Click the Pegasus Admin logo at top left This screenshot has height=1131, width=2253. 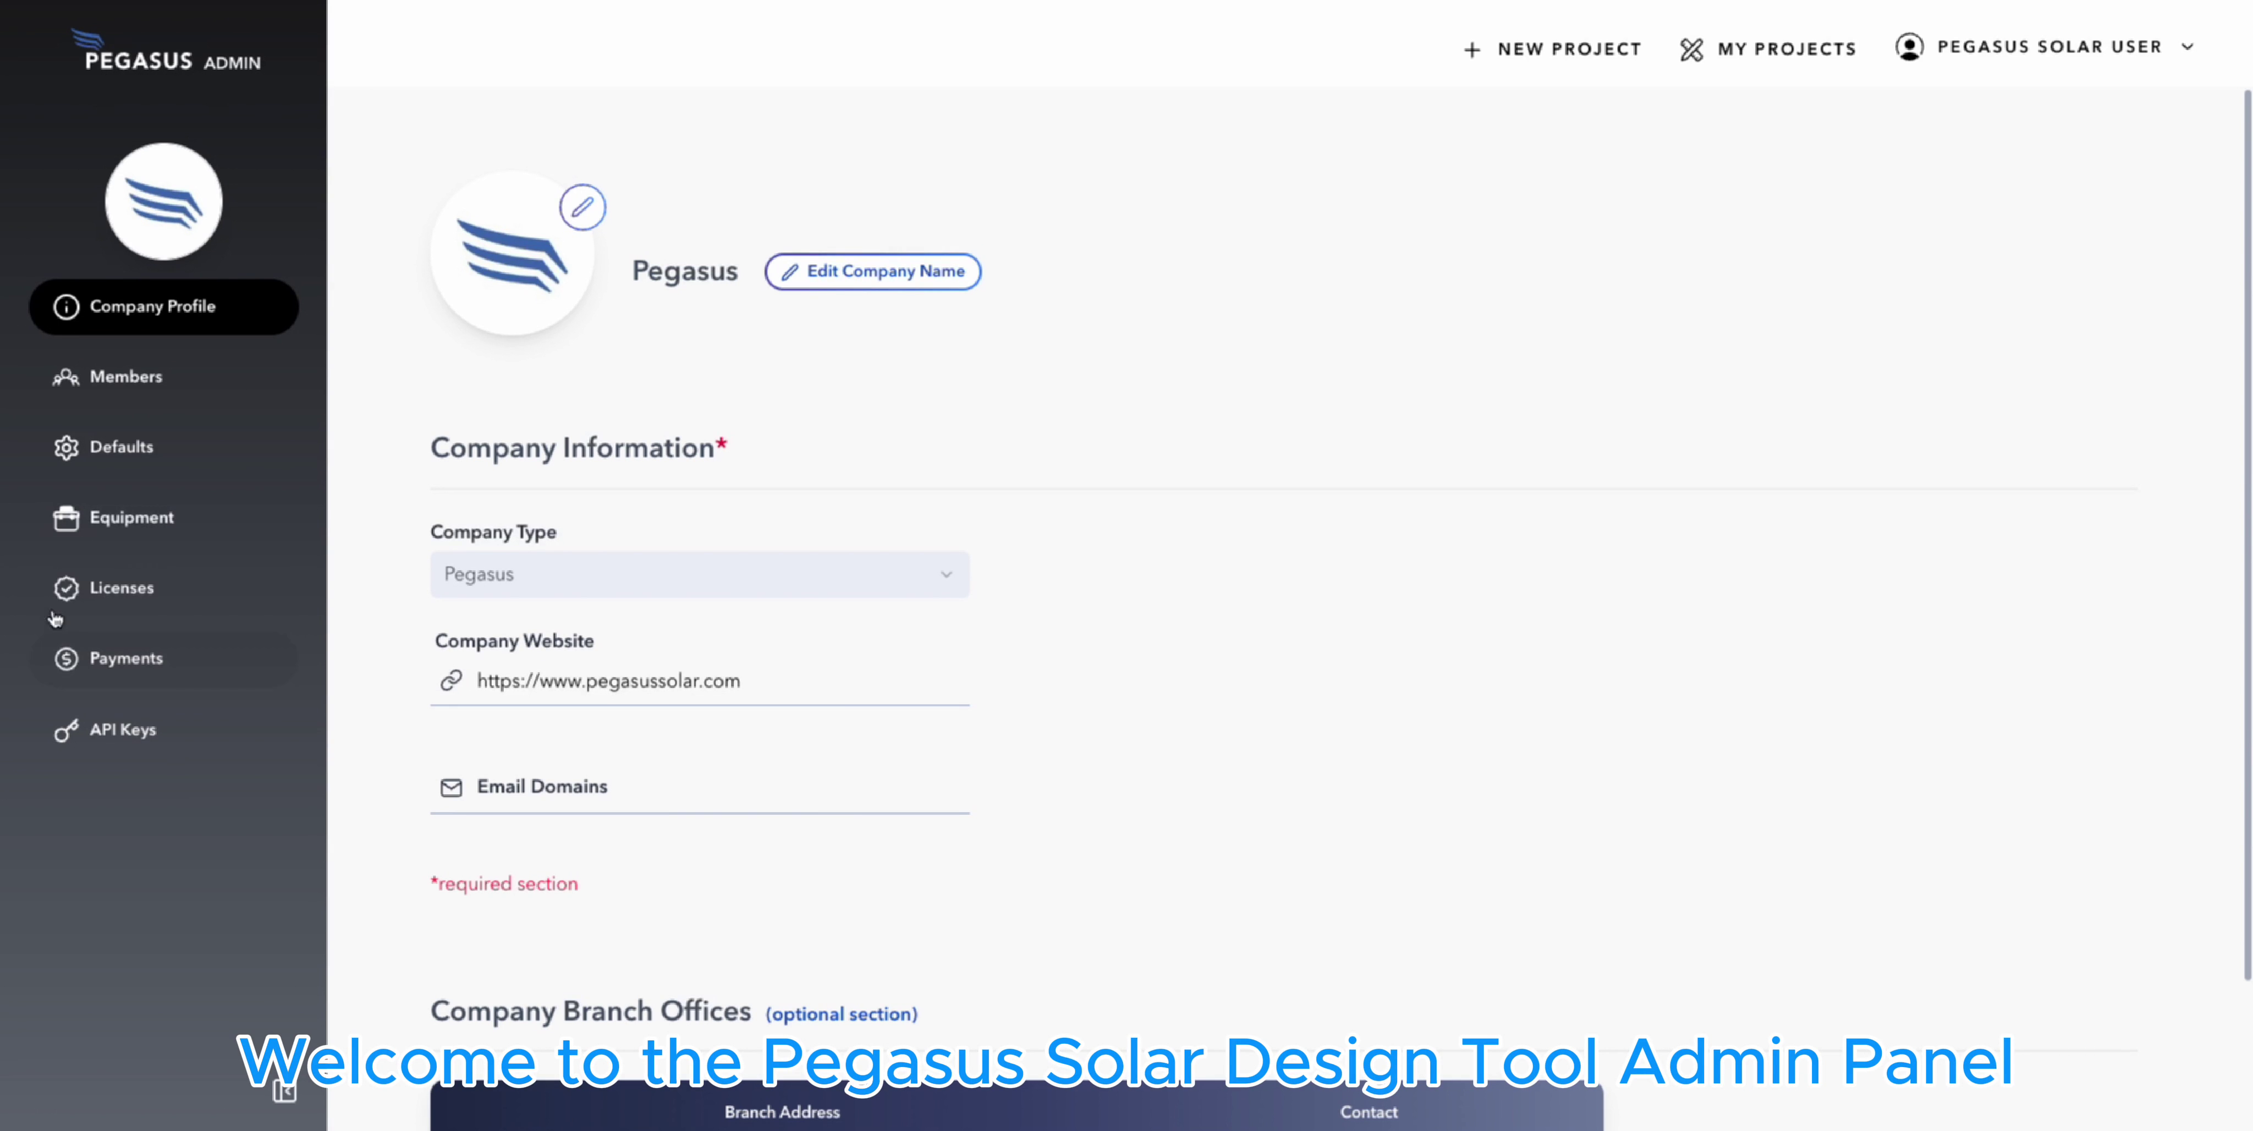click(166, 51)
